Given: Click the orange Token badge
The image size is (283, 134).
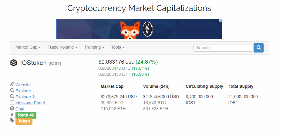Looking at the screenshot, I should 24,121.
